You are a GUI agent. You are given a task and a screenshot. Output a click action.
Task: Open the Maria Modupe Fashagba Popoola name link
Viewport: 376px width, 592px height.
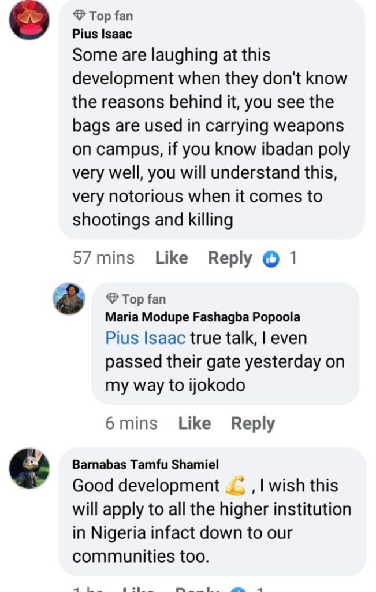coord(202,317)
